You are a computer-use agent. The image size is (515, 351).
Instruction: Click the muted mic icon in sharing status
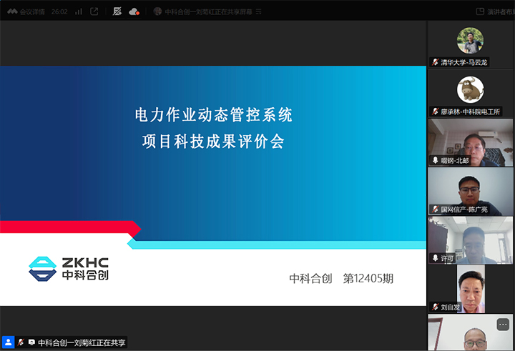pos(21,342)
